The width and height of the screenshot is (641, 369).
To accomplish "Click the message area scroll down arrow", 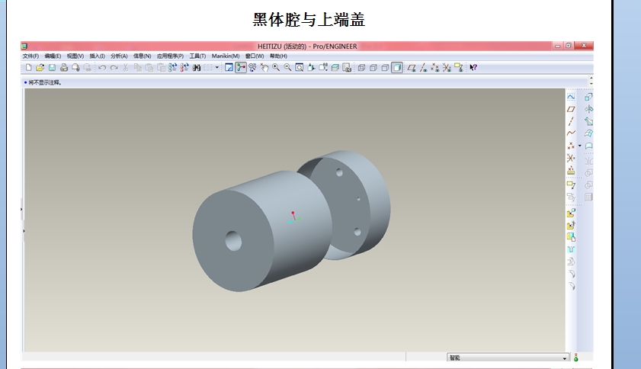I will click(591, 84).
